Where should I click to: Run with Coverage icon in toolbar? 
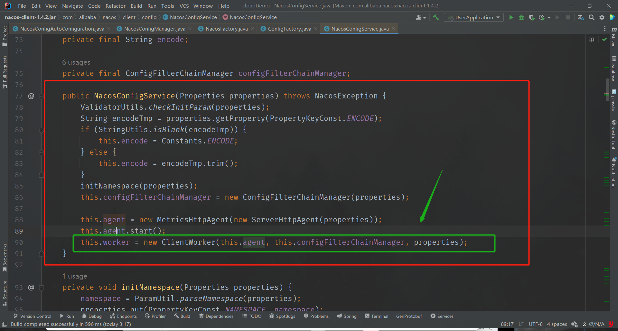pos(532,17)
